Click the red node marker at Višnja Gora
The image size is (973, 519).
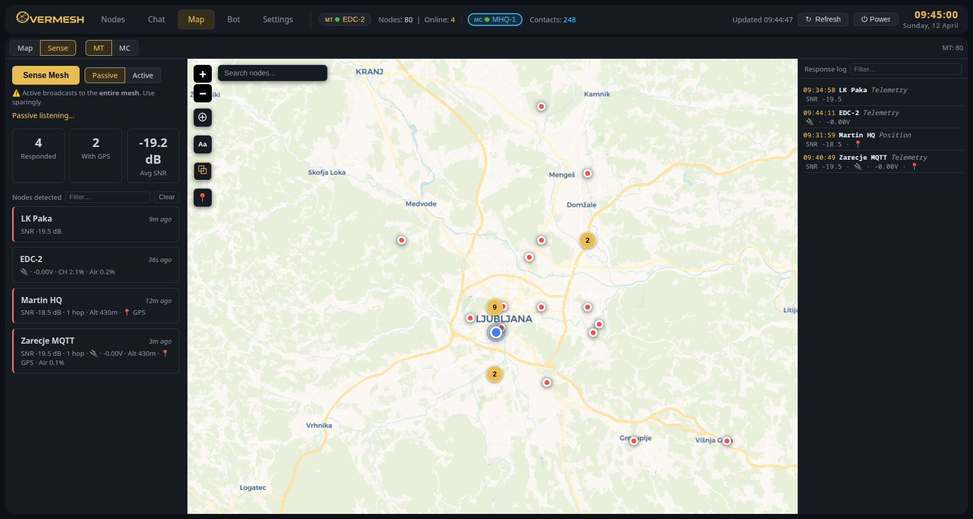click(727, 441)
